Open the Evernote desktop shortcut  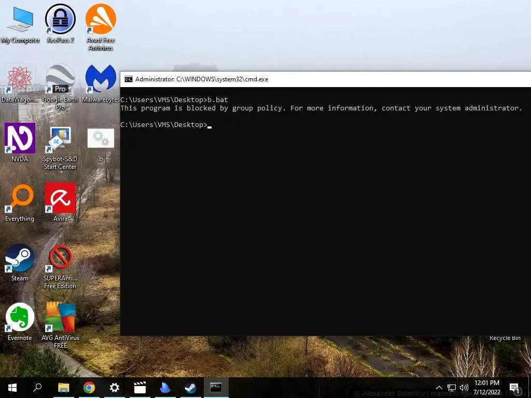click(20, 322)
